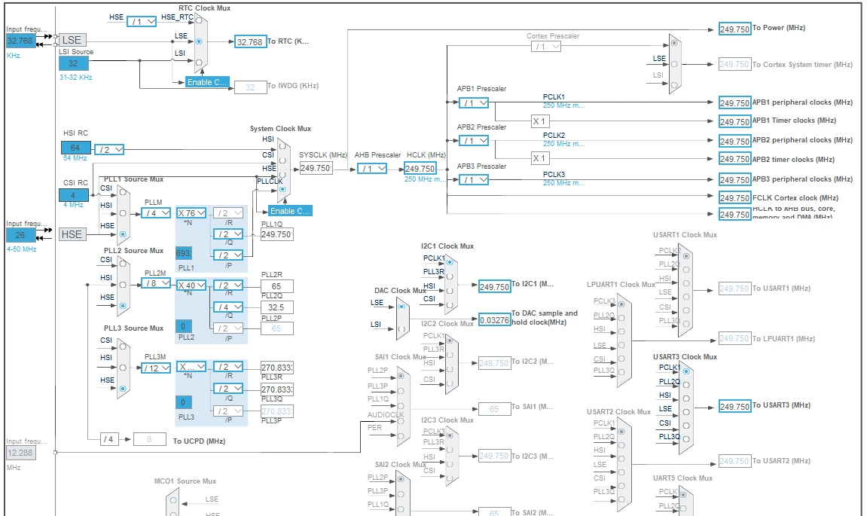The width and height of the screenshot is (867, 516).
Task: Click the HCLK 249.750 value field
Action: pyautogui.click(x=420, y=169)
